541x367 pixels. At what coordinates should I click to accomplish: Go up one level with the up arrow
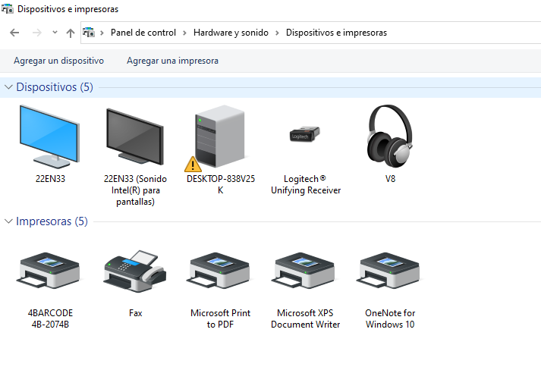71,33
